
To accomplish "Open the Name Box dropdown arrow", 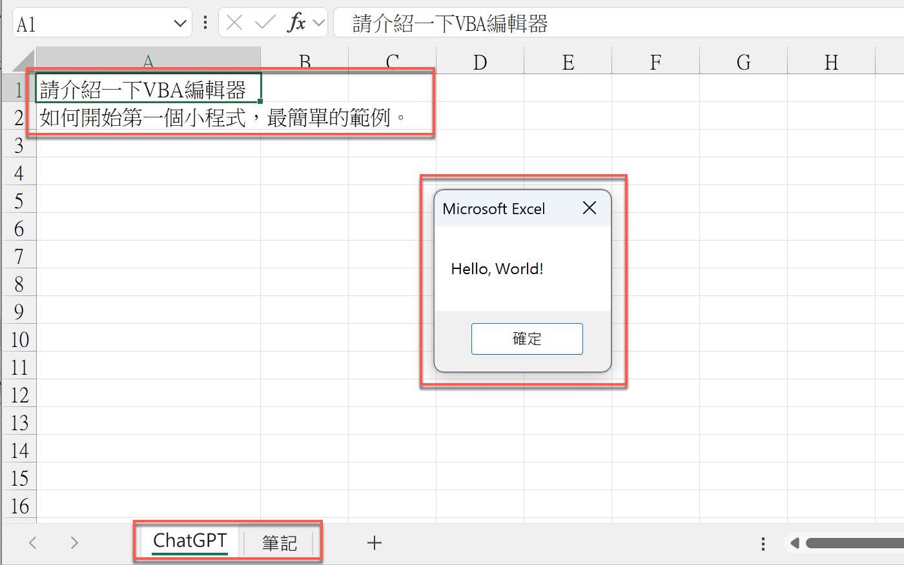I will (180, 24).
